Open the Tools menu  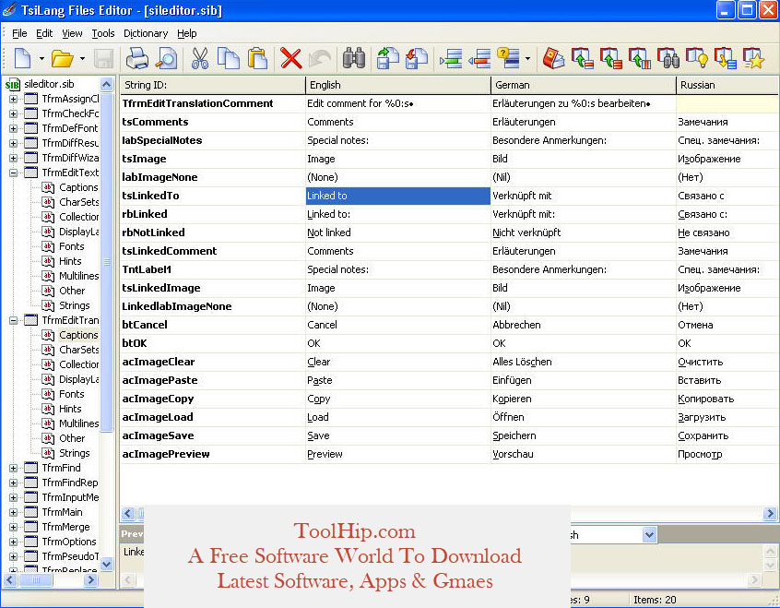pyautogui.click(x=103, y=33)
